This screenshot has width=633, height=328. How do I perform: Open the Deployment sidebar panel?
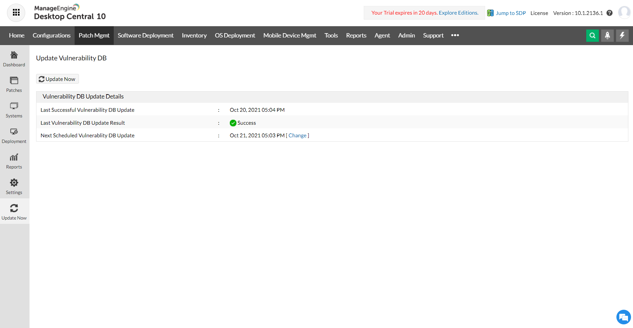(x=14, y=135)
